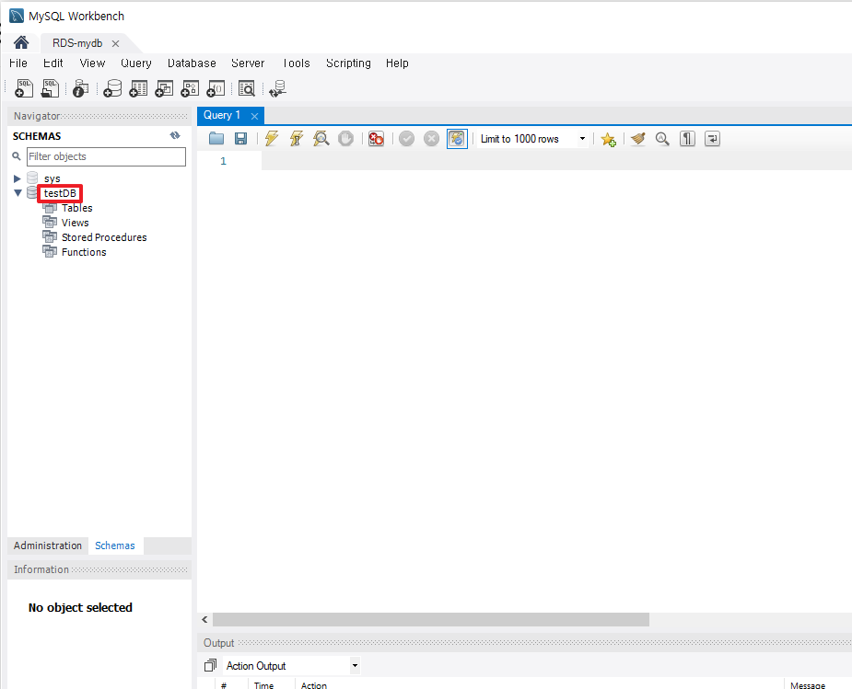Select Tables under testDB

76,208
